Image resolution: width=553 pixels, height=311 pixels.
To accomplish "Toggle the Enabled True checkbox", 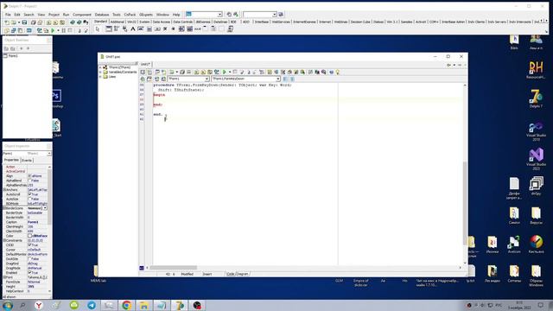I will click(30, 273).
